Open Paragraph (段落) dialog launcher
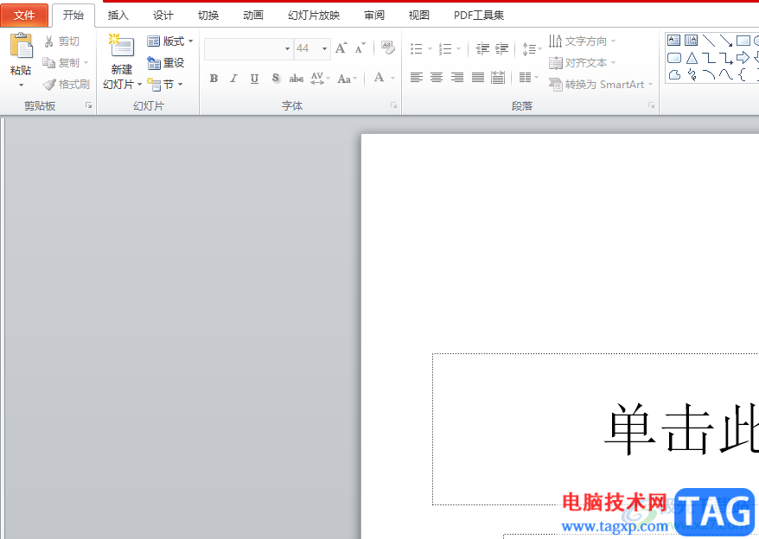The width and height of the screenshot is (759, 539). point(651,105)
